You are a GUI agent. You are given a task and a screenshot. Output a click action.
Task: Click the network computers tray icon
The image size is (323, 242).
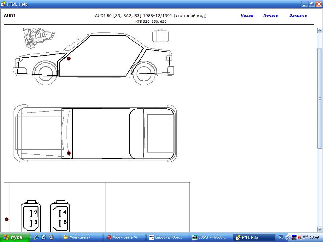(294, 238)
